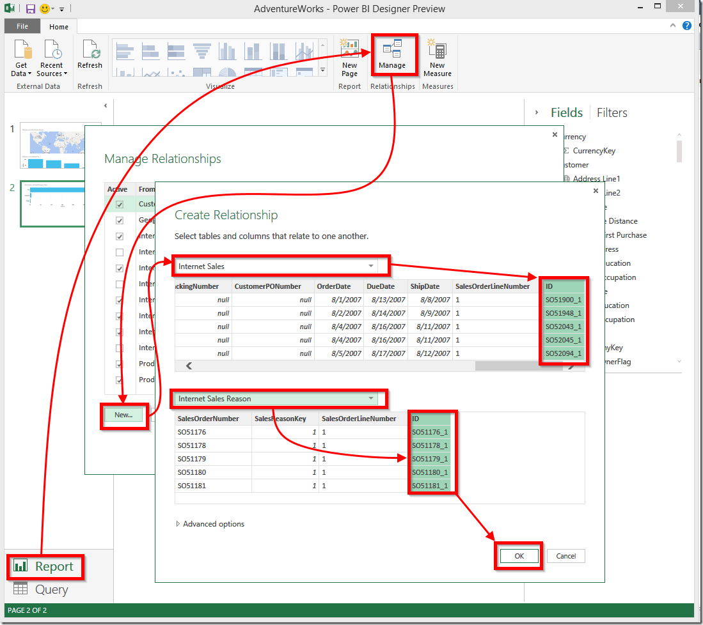Click the Fields pane vertical scrollbar

[x=679, y=151]
